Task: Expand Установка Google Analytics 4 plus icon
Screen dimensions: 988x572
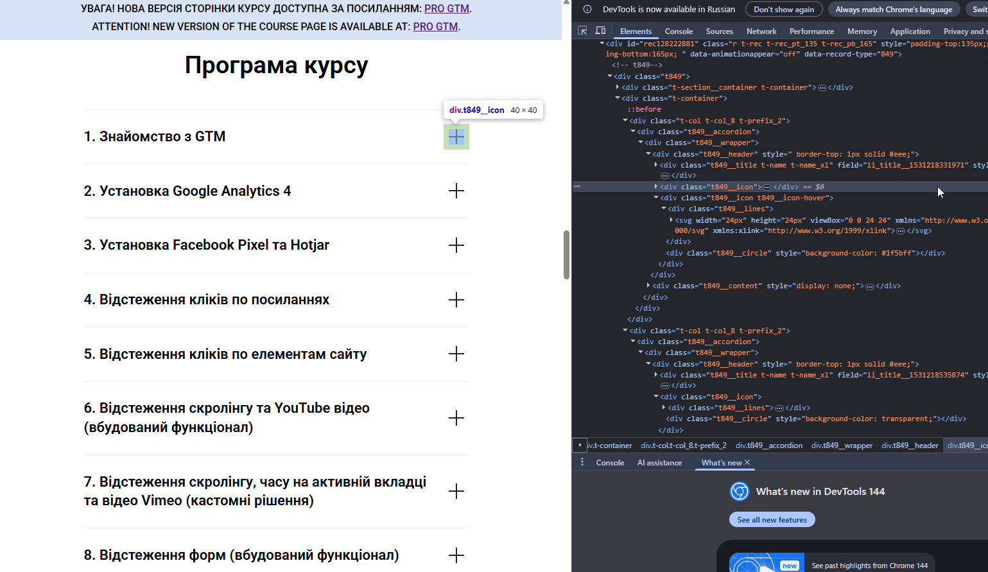Action: (456, 191)
